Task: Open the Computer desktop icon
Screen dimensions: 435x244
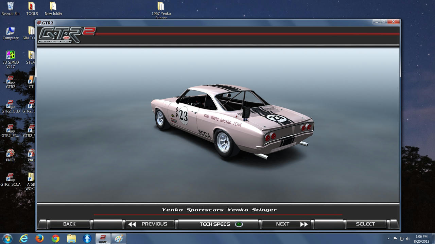Action: click(x=11, y=33)
